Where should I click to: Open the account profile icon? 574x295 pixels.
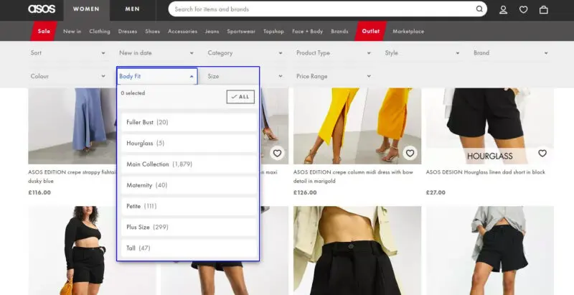point(503,9)
